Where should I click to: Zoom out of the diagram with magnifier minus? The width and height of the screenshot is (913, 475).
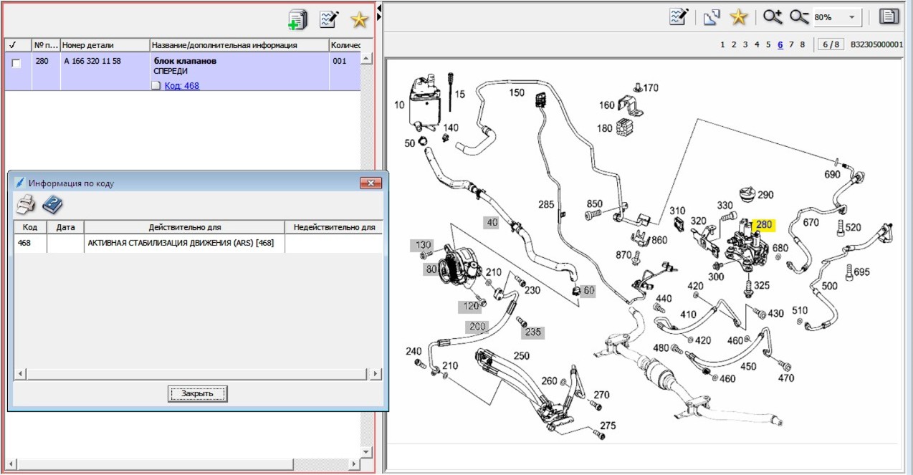(798, 16)
